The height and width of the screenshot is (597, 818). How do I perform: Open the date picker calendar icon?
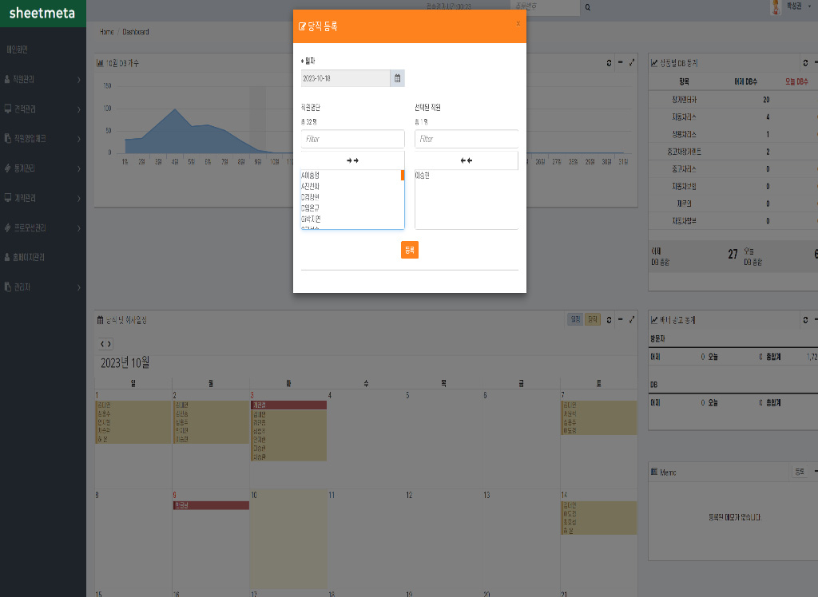(397, 78)
